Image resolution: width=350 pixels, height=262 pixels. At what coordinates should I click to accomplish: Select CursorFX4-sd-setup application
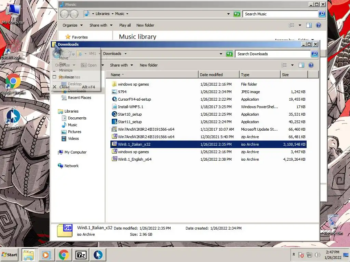click(208, 99)
